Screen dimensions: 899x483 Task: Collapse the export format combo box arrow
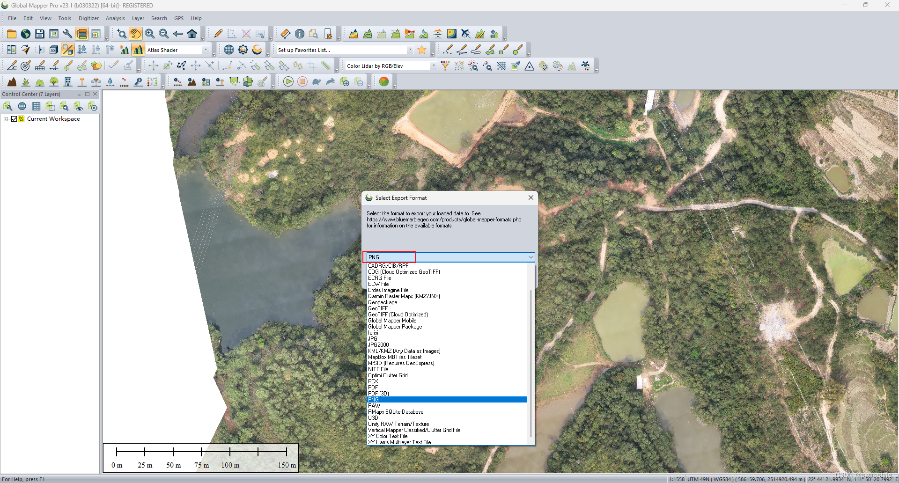[x=531, y=257]
